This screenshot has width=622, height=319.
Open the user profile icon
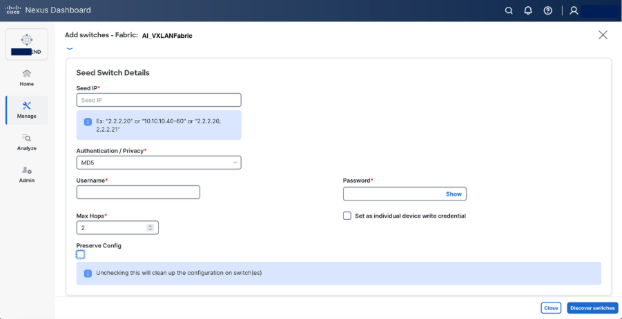click(x=574, y=11)
